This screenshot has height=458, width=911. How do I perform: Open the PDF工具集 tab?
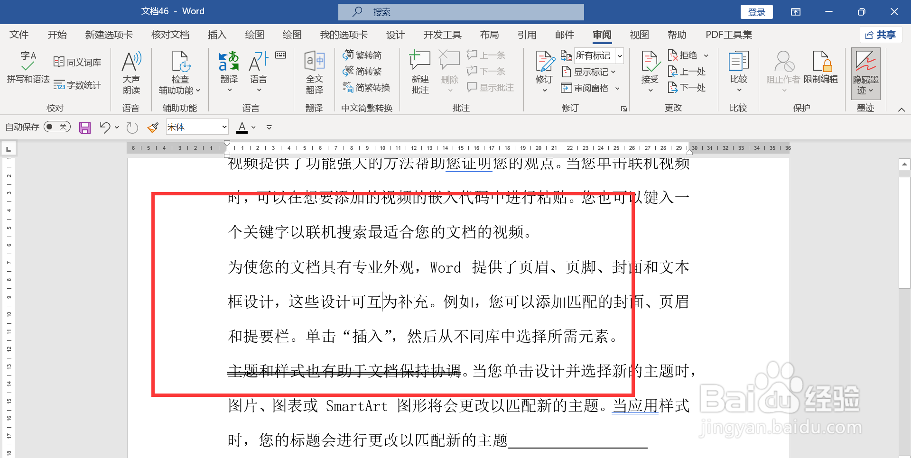[x=728, y=35]
